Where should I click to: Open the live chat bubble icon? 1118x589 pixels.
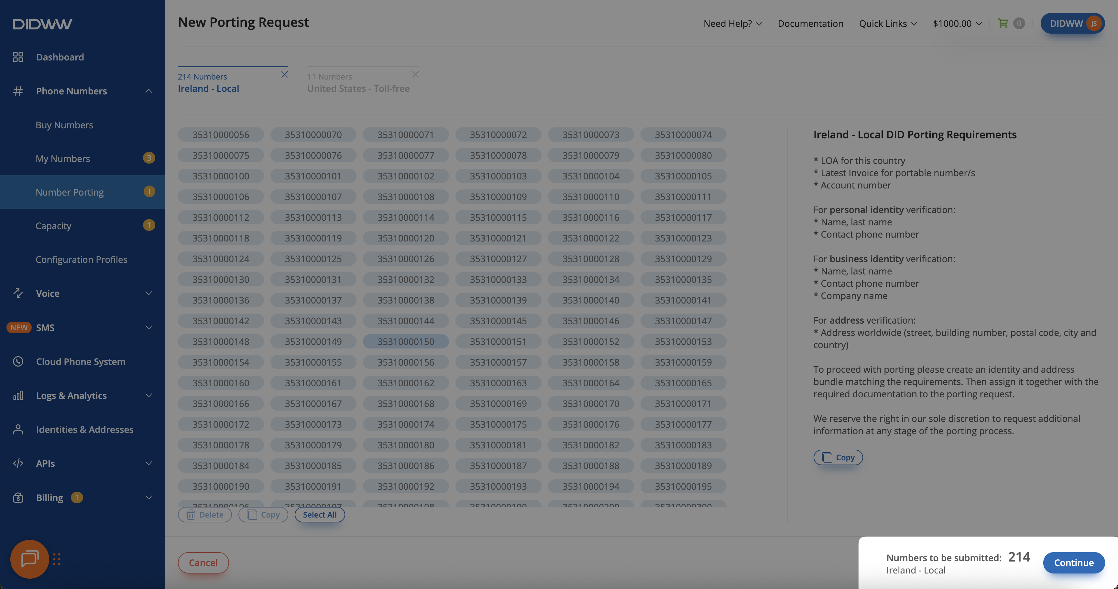29,559
